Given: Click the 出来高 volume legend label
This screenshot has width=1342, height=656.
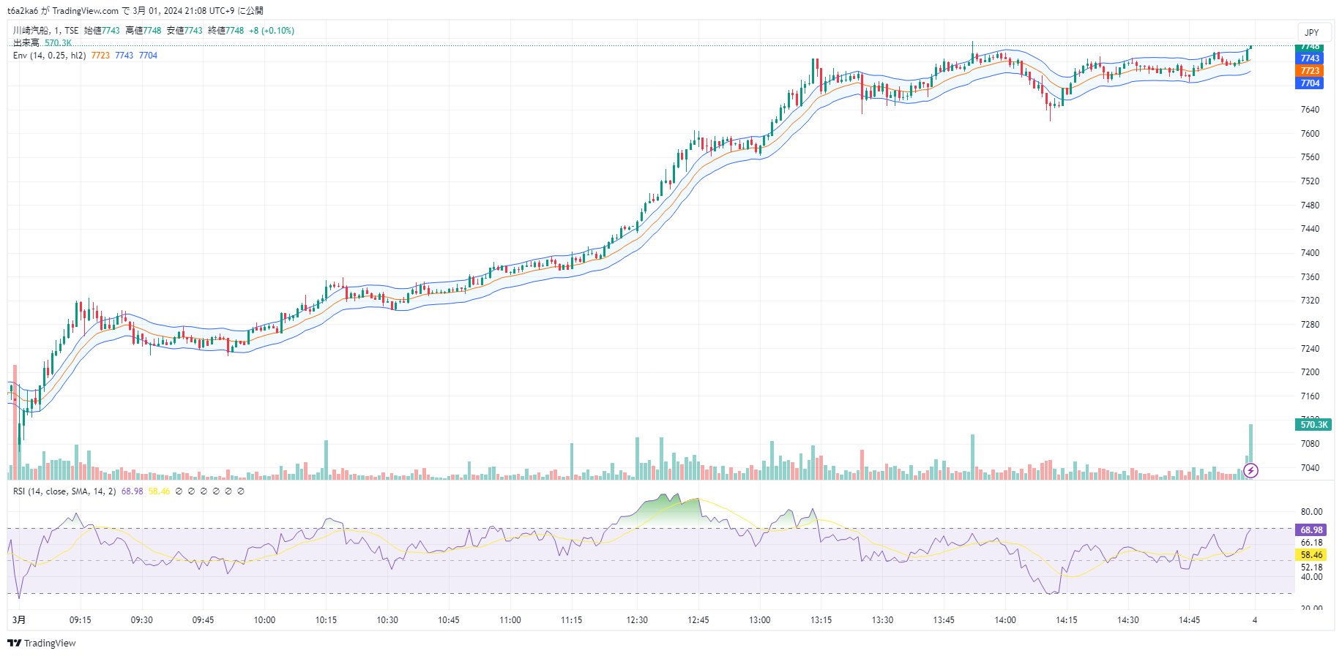Looking at the screenshot, I should (x=26, y=43).
